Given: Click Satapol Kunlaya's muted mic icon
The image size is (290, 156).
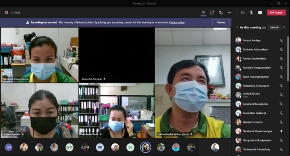Looking at the screenshot, I should click(x=281, y=40).
